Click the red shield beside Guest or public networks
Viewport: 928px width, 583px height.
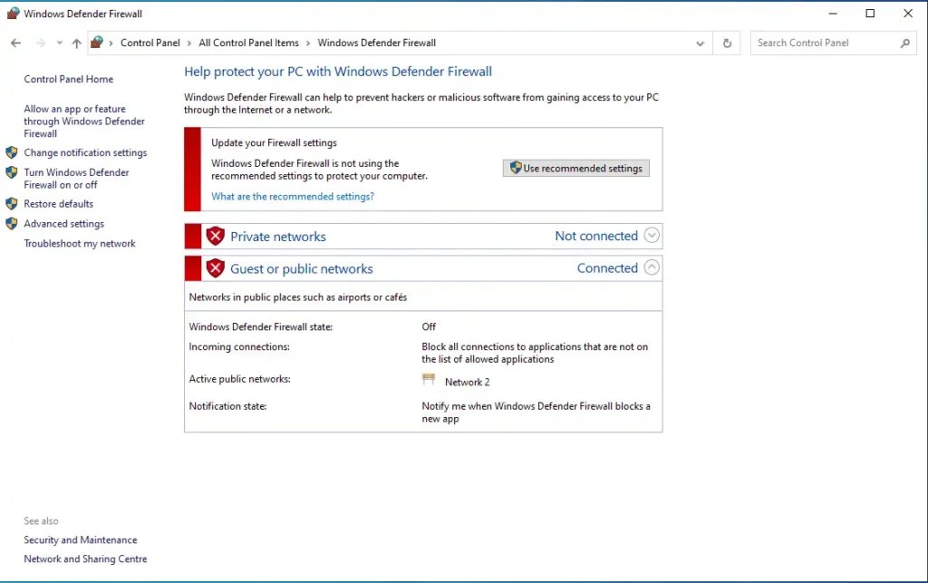click(x=215, y=268)
